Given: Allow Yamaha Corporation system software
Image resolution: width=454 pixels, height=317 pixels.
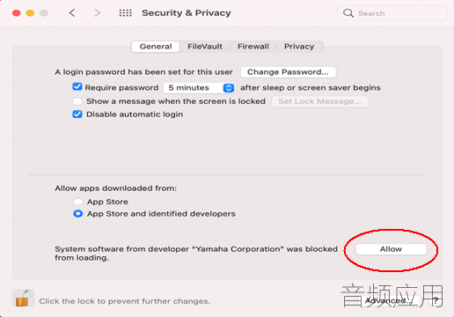Looking at the screenshot, I should click(x=391, y=249).
